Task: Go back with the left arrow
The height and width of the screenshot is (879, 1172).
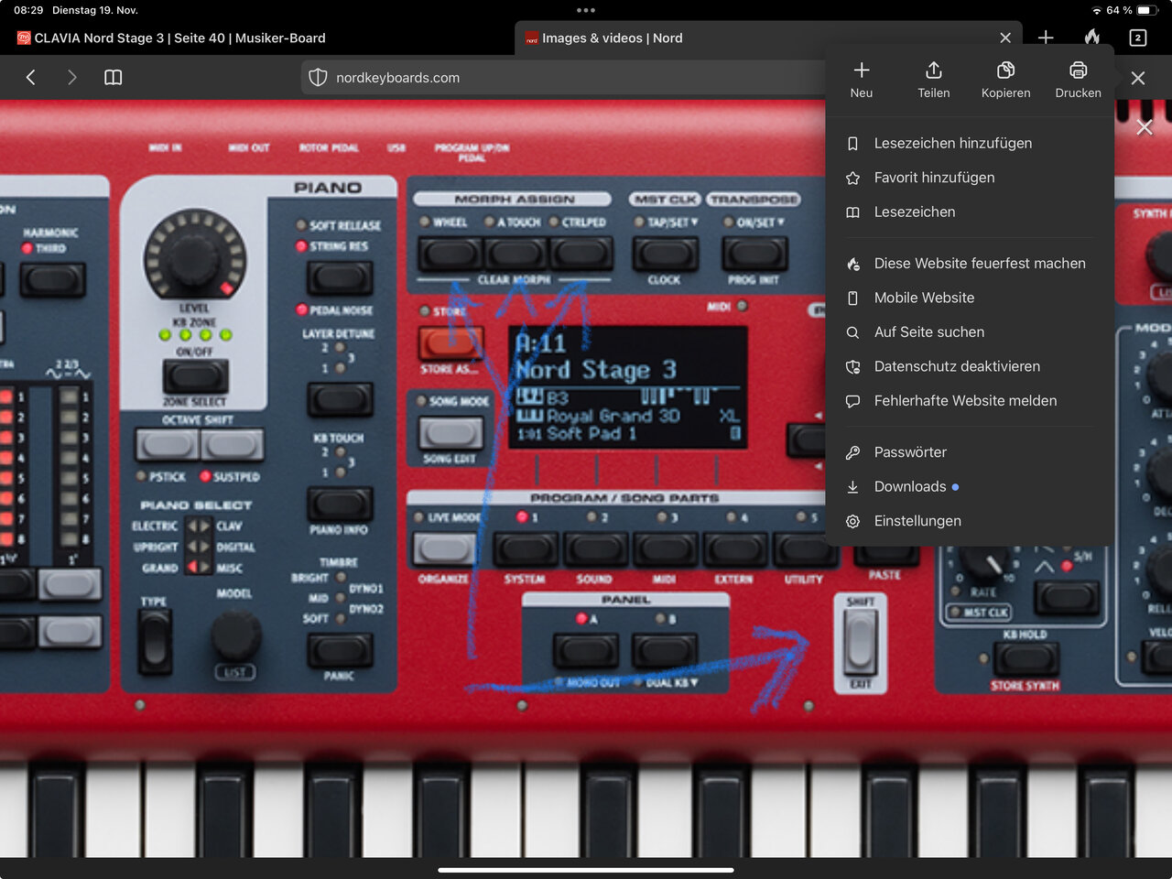Action: [31, 78]
